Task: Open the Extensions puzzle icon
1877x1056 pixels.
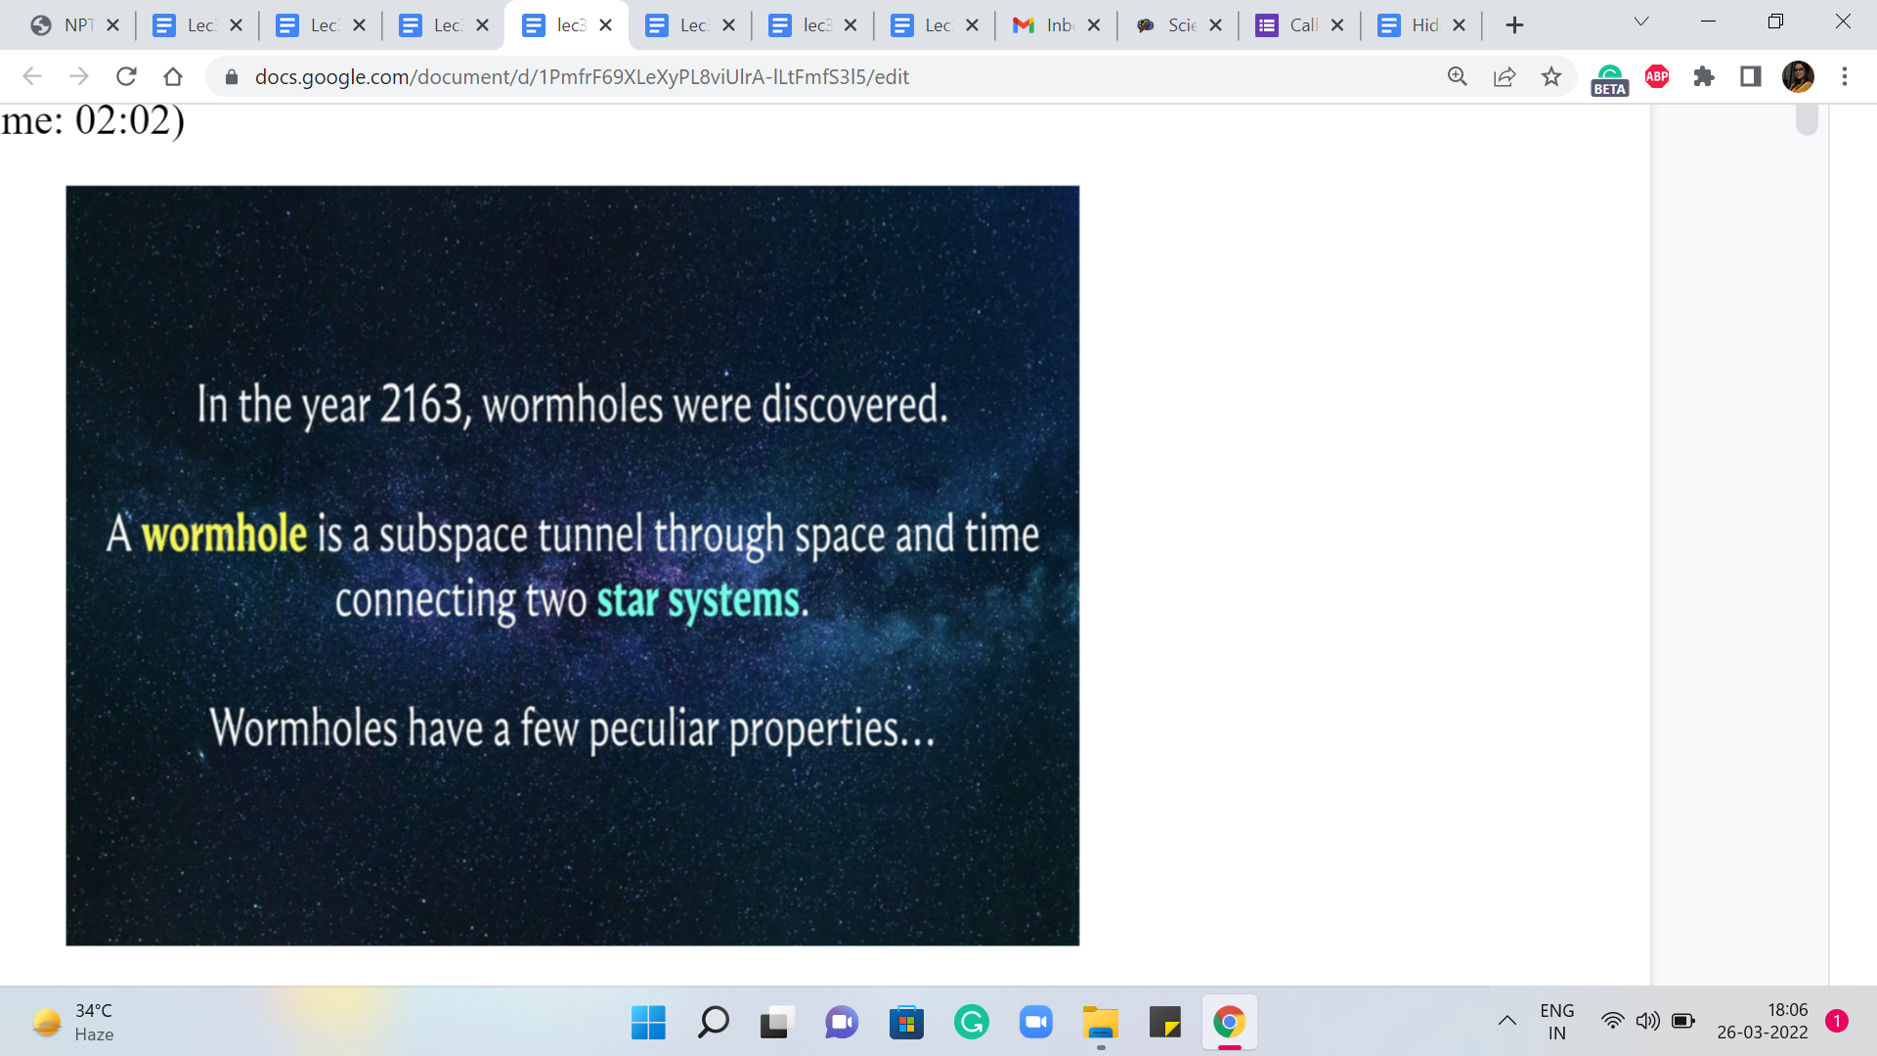Action: click(x=1704, y=76)
